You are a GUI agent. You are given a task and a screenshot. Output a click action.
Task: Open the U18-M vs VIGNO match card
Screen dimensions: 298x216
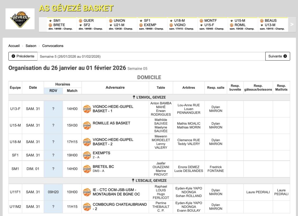pyautogui.click(x=182, y=25)
